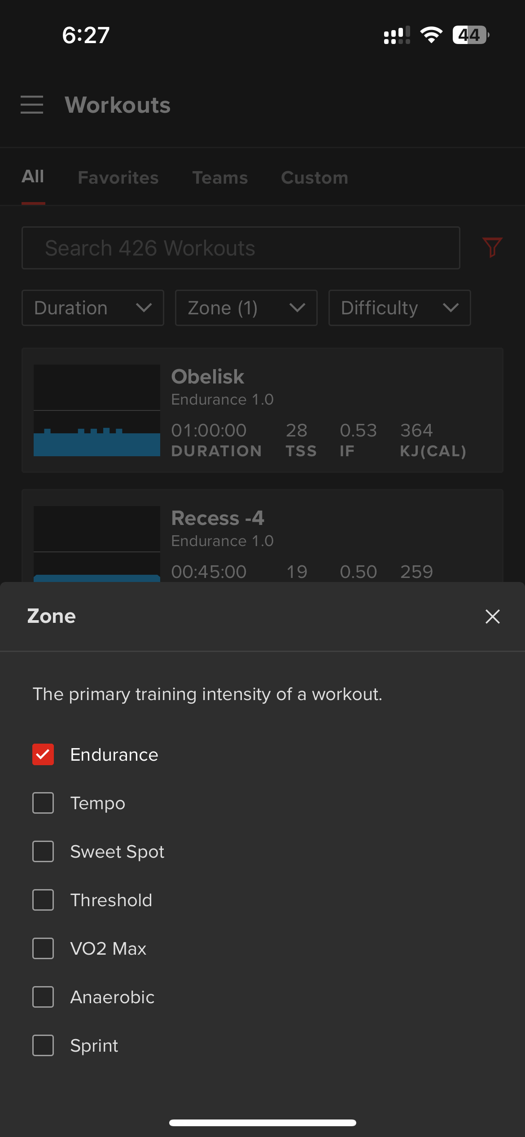Open the Obelisk workout profile thumbnail
Image resolution: width=525 pixels, height=1137 pixels.
[97, 410]
